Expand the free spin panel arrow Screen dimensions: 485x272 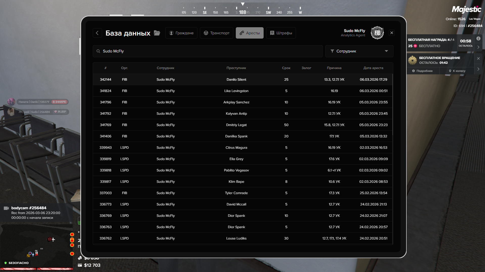478,69
